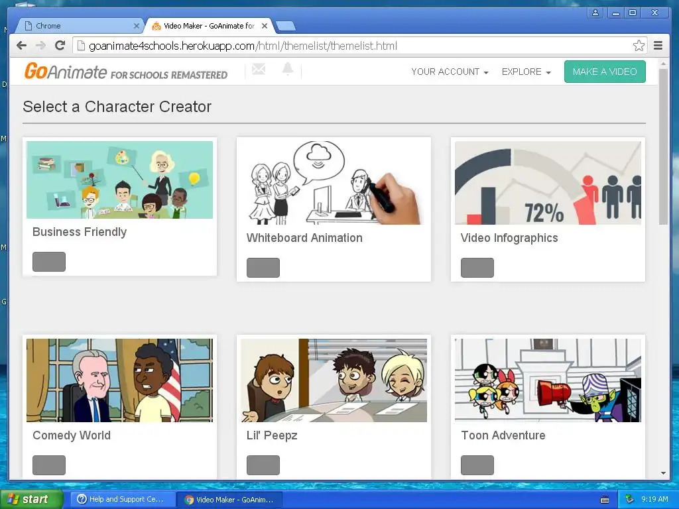Click the scrollbar up arrow
Image resolution: width=679 pixels, height=509 pixels.
pyautogui.click(x=663, y=64)
